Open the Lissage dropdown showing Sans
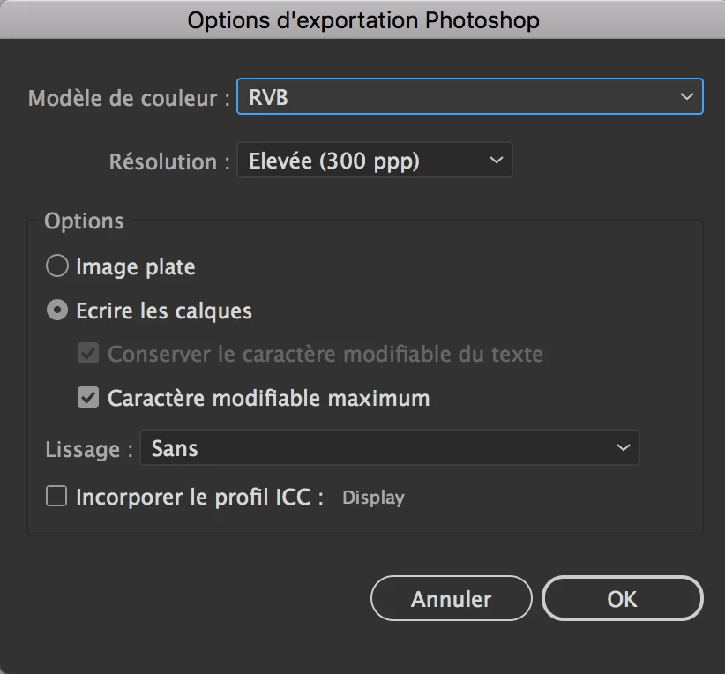This screenshot has height=674, width=725. [388, 448]
